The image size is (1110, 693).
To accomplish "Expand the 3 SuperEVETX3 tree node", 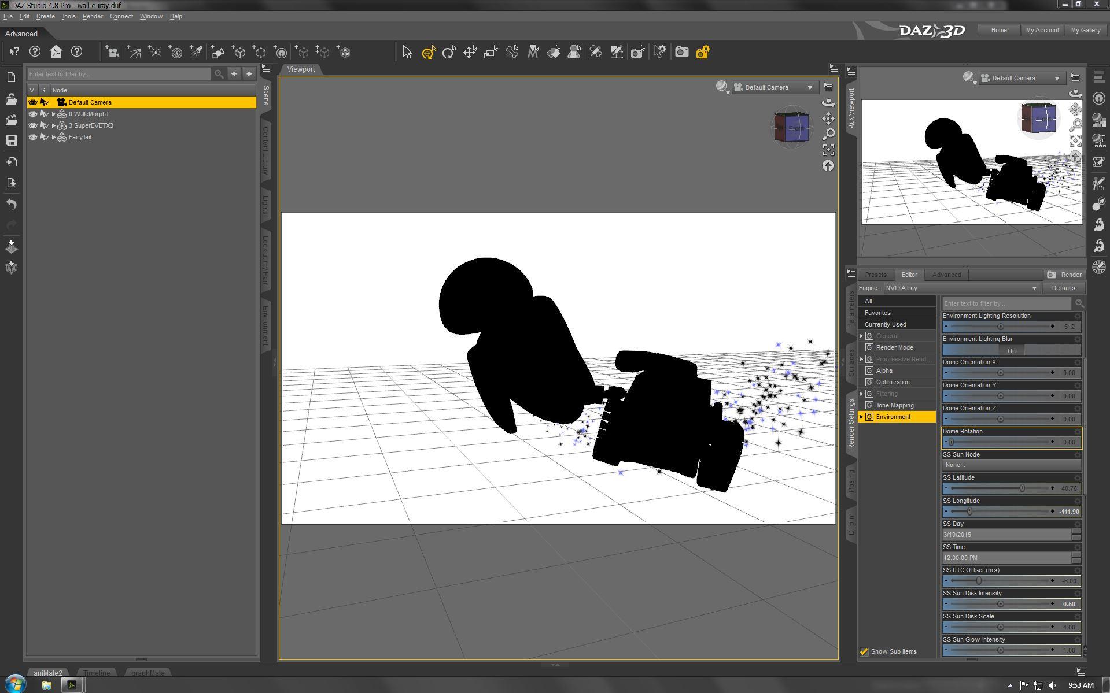I will tap(53, 125).
